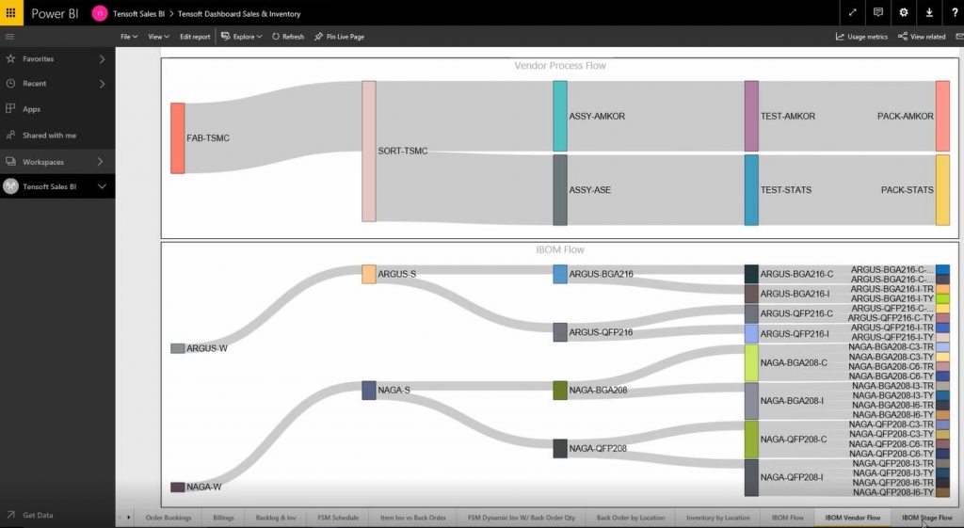Select the NAGA-BGA208 olive node

click(x=560, y=391)
